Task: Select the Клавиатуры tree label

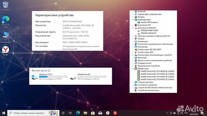Action: [143, 41]
